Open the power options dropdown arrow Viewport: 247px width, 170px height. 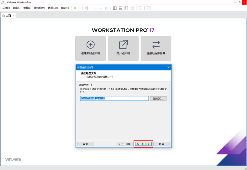[79, 8]
